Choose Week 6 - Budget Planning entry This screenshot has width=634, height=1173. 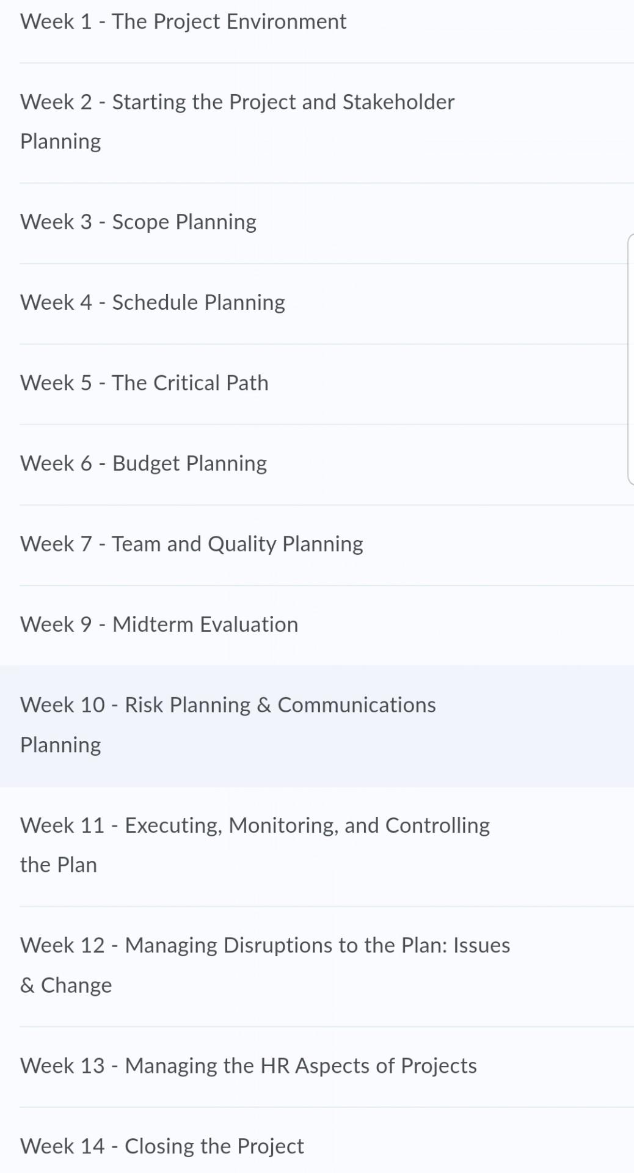tap(144, 462)
